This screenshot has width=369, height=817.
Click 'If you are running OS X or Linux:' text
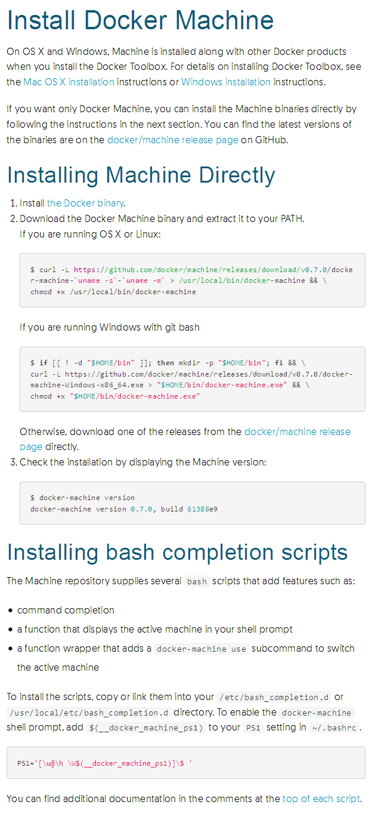click(x=90, y=234)
